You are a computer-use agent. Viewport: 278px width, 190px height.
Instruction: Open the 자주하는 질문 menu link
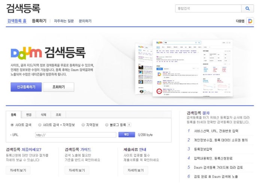[x=64, y=21]
